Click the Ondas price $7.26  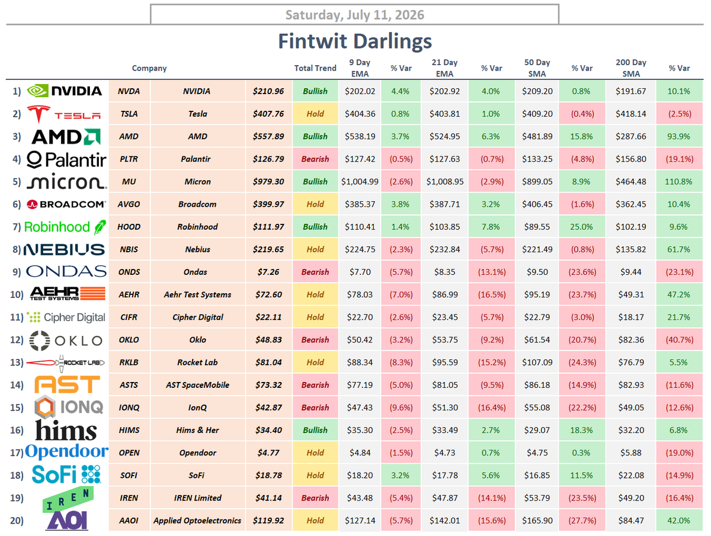pos(268,272)
